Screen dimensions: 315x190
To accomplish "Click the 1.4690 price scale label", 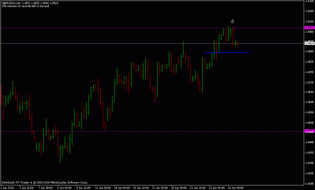I will click(309, 92).
